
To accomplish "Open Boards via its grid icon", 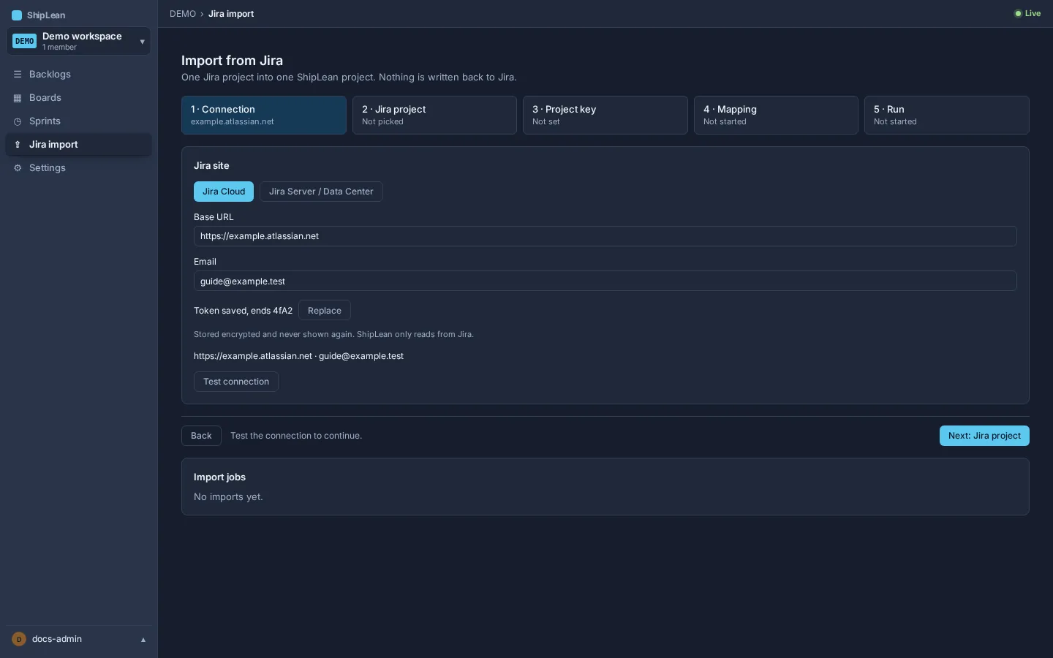I will click(x=18, y=98).
